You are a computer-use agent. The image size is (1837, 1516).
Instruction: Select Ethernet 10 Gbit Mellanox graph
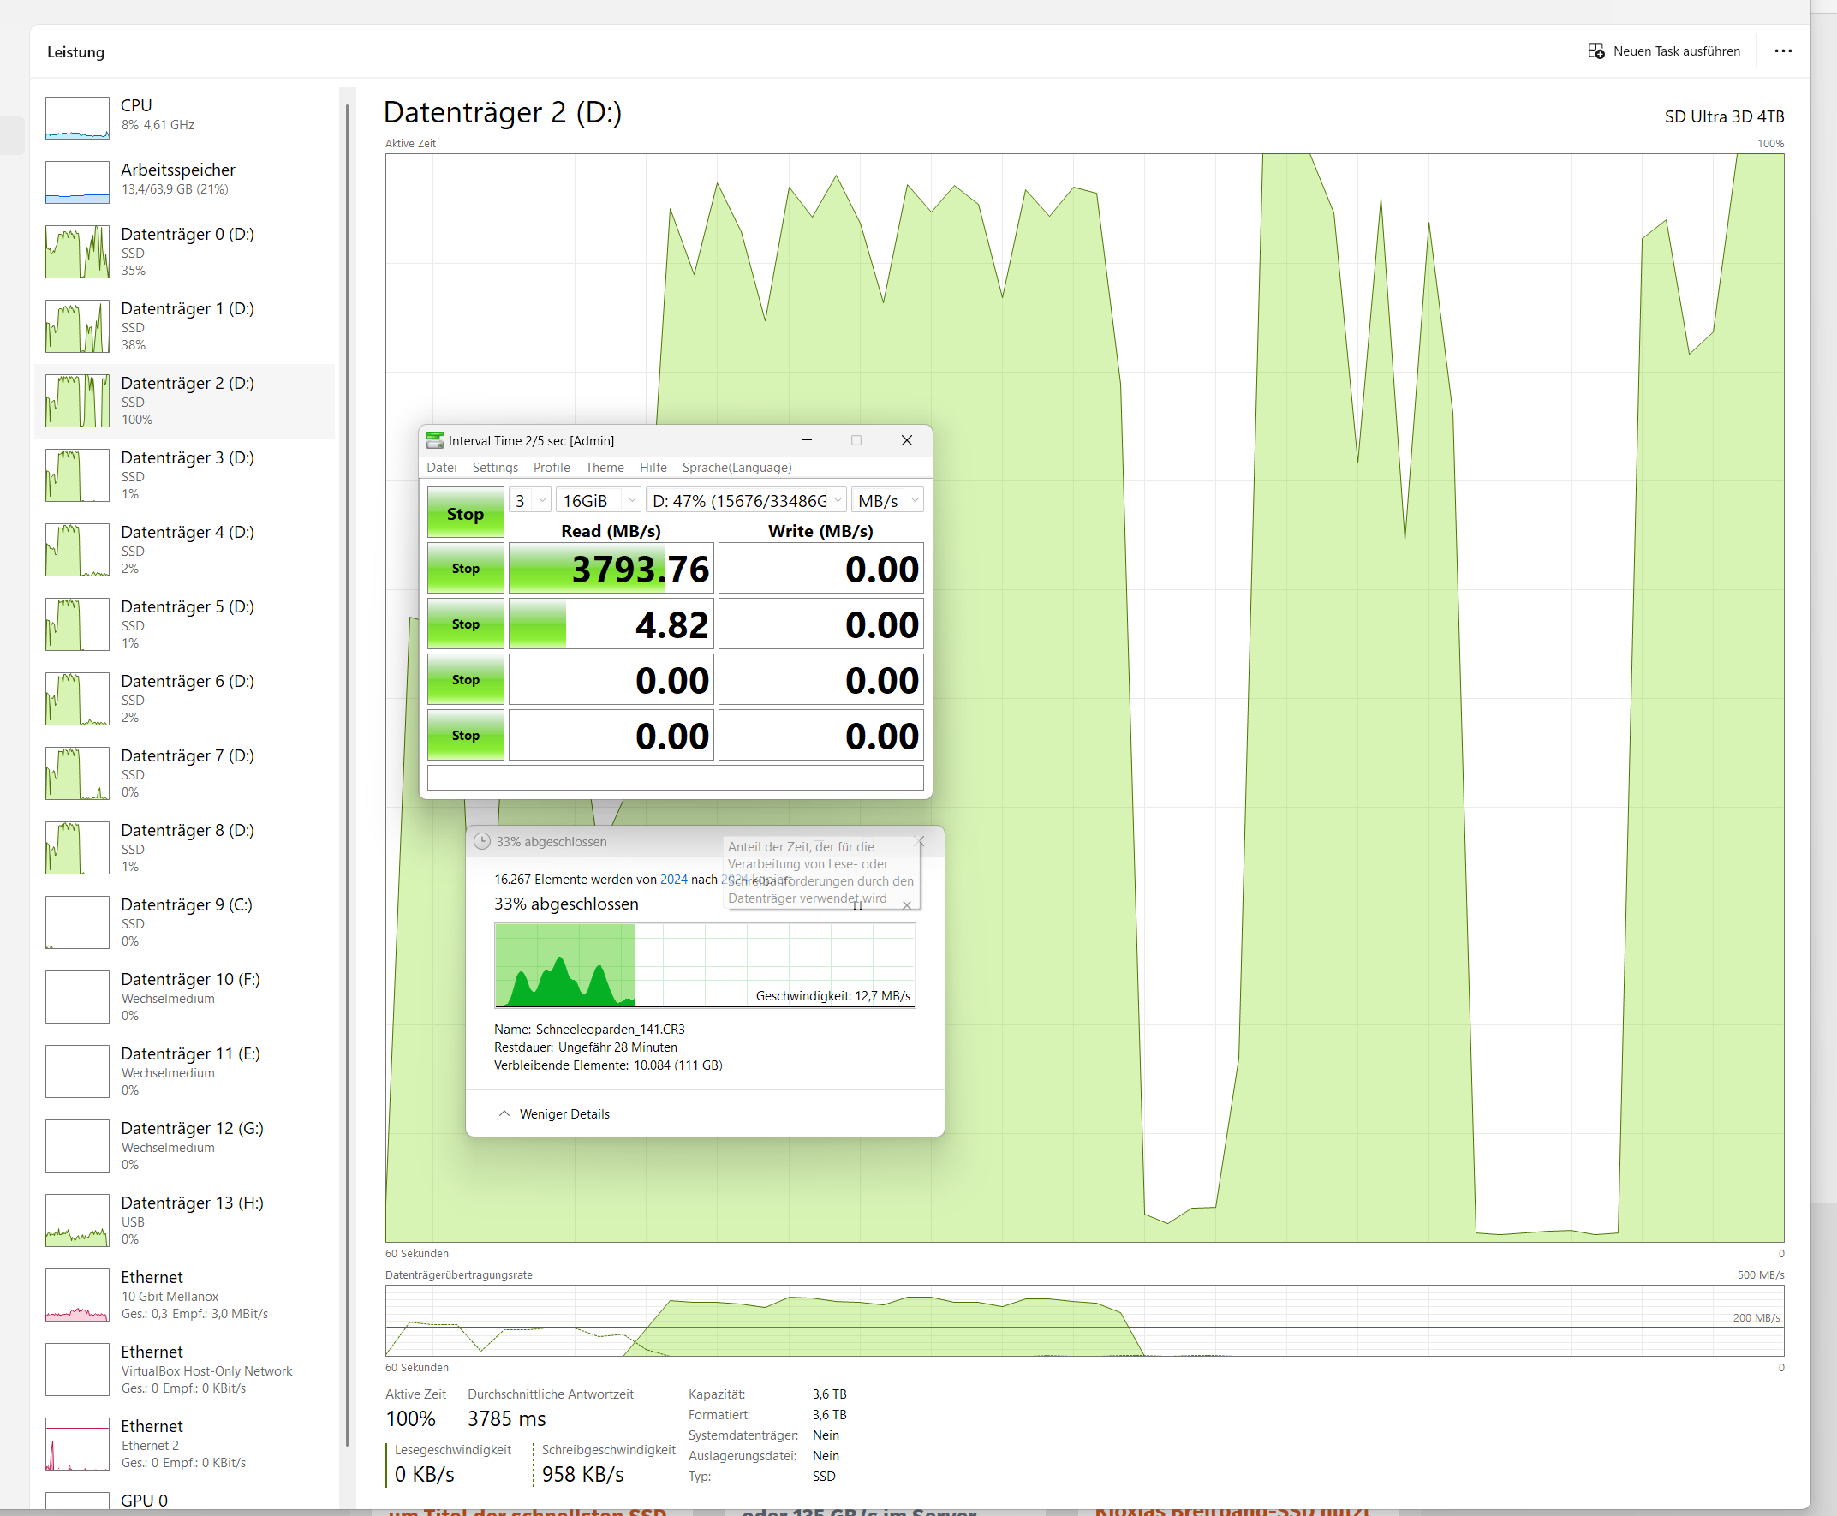(x=78, y=1295)
